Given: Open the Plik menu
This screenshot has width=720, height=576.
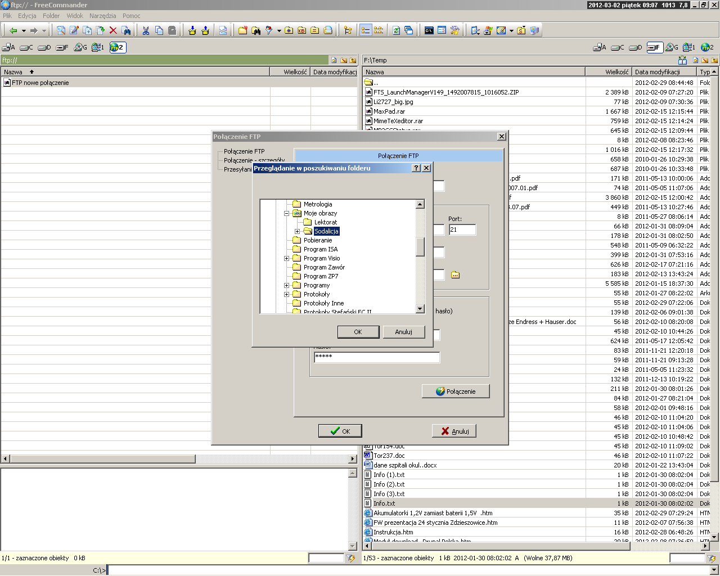Looking at the screenshot, I should point(7,16).
